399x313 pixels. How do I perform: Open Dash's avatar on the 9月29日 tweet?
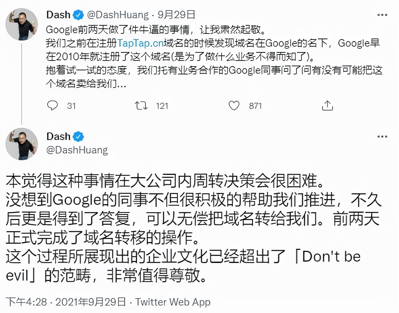click(22, 24)
